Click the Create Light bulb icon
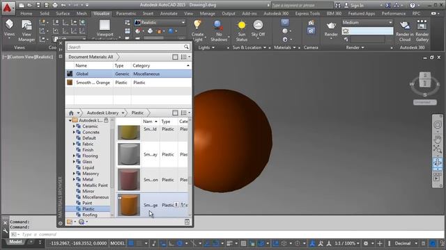The width and height of the screenshot is (446, 250). (197, 24)
